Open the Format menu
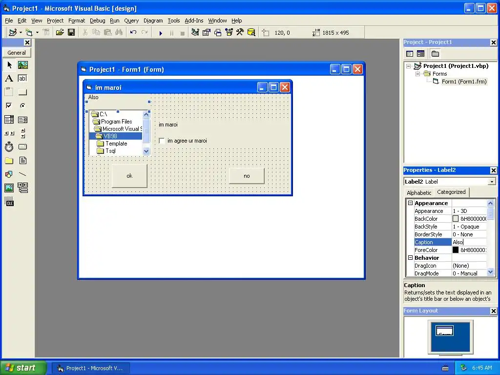500x375 pixels. (77, 21)
